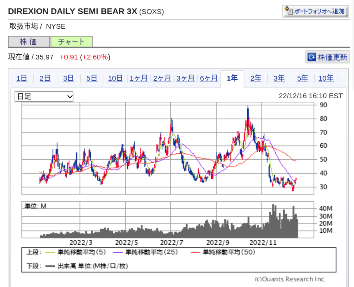Show the 6ヶ月 chart range
Viewport: 354px width, 287px height.
209,78
